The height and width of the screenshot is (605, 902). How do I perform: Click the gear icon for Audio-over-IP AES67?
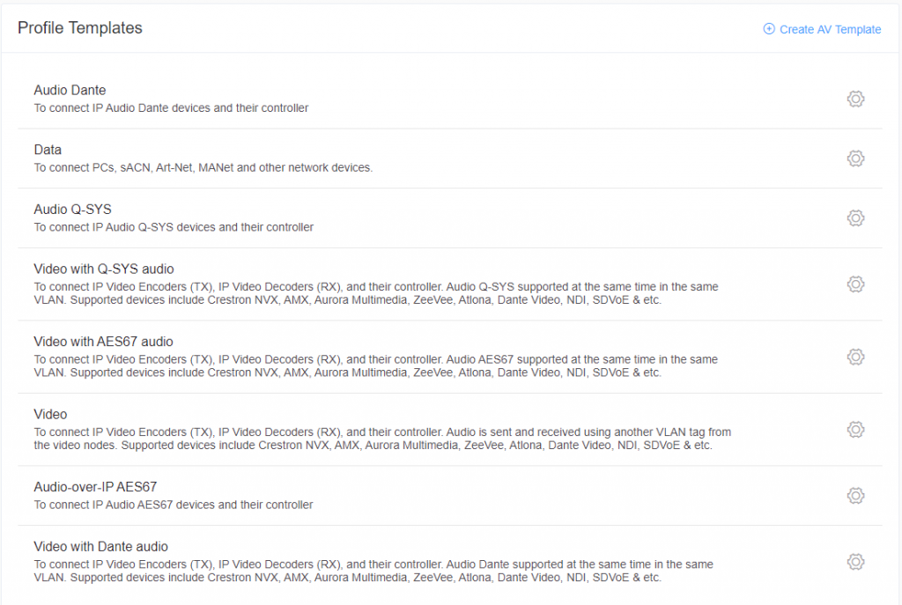(x=855, y=496)
